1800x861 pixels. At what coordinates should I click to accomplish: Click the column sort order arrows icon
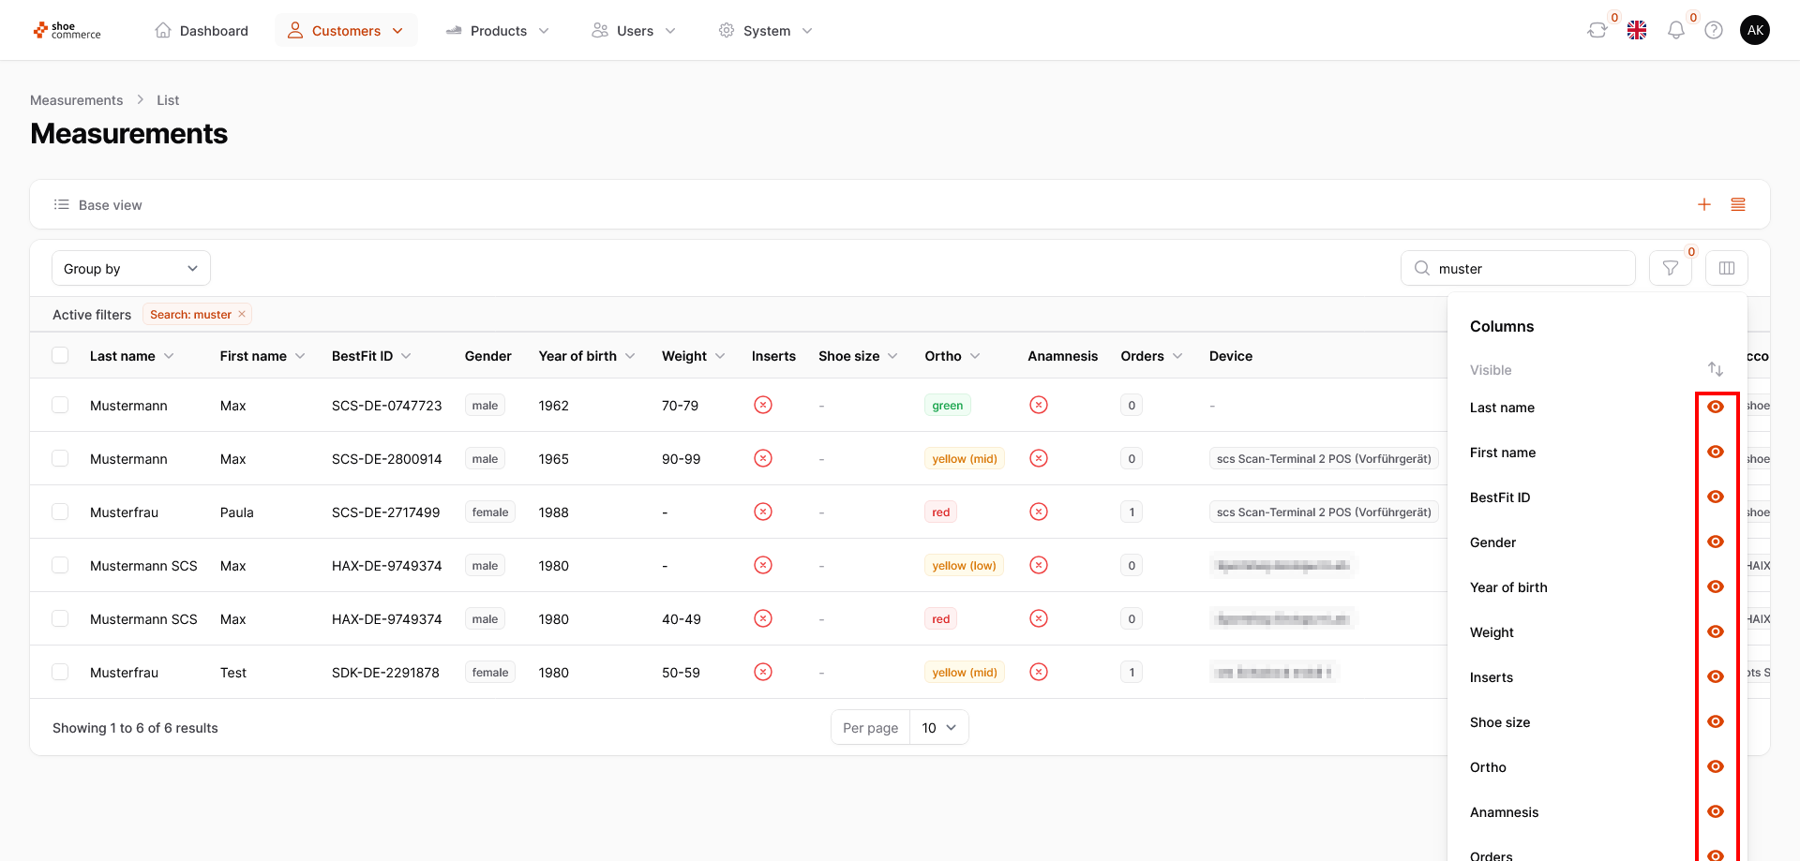(x=1715, y=370)
